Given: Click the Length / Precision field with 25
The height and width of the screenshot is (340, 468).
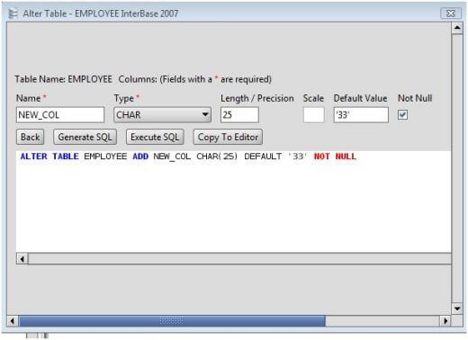Looking at the screenshot, I should click(x=239, y=115).
